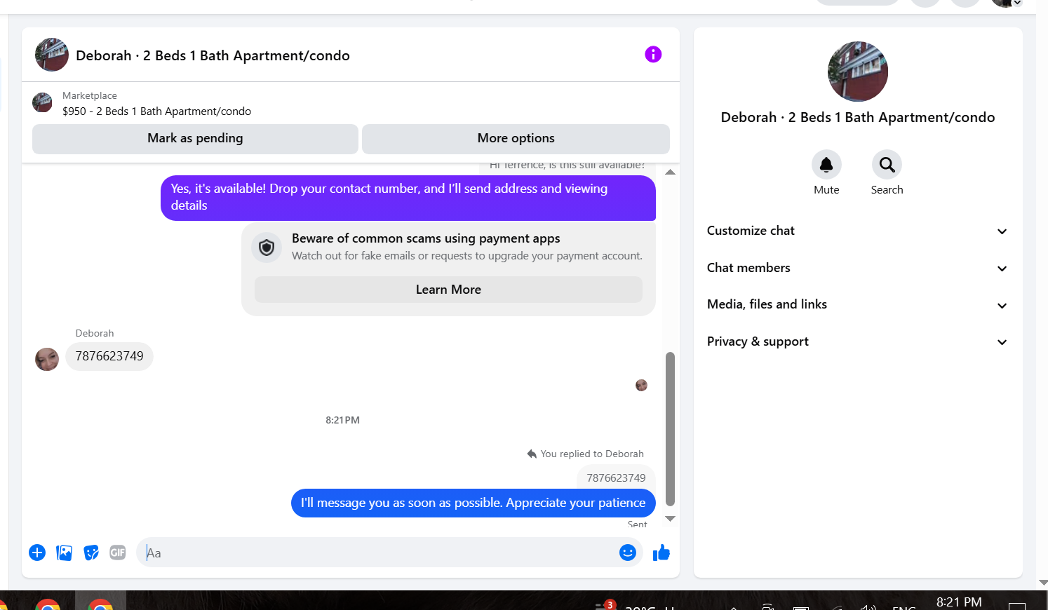Expand the Privacy & support section
This screenshot has width=1048, height=610.
pos(858,341)
